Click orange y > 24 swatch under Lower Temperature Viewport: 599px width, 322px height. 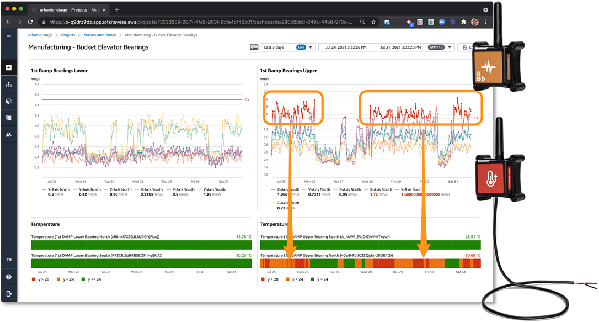coord(58,279)
